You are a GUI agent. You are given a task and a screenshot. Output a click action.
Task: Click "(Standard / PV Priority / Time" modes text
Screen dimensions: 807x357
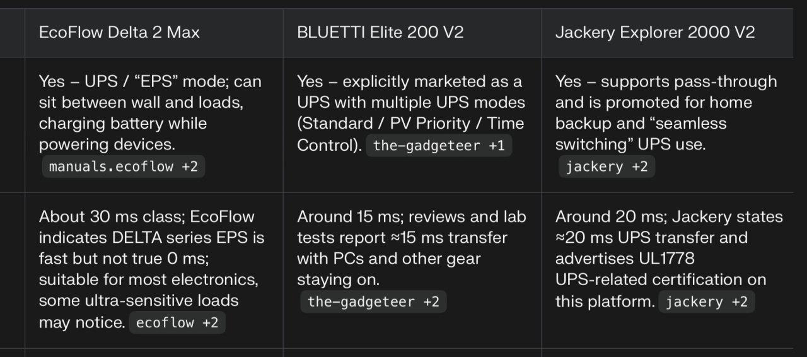pyautogui.click(x=411, y=124)
